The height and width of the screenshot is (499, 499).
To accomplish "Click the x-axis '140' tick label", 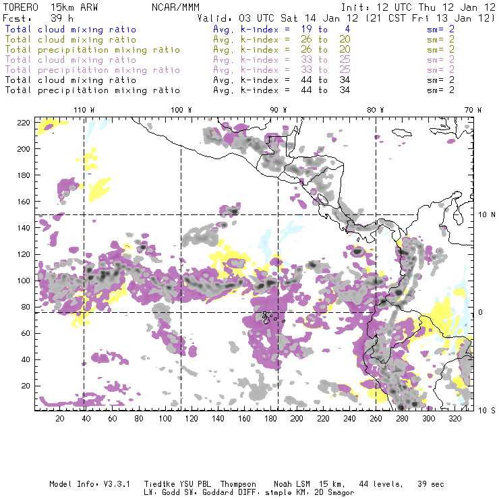I will (x=218, y=419).
